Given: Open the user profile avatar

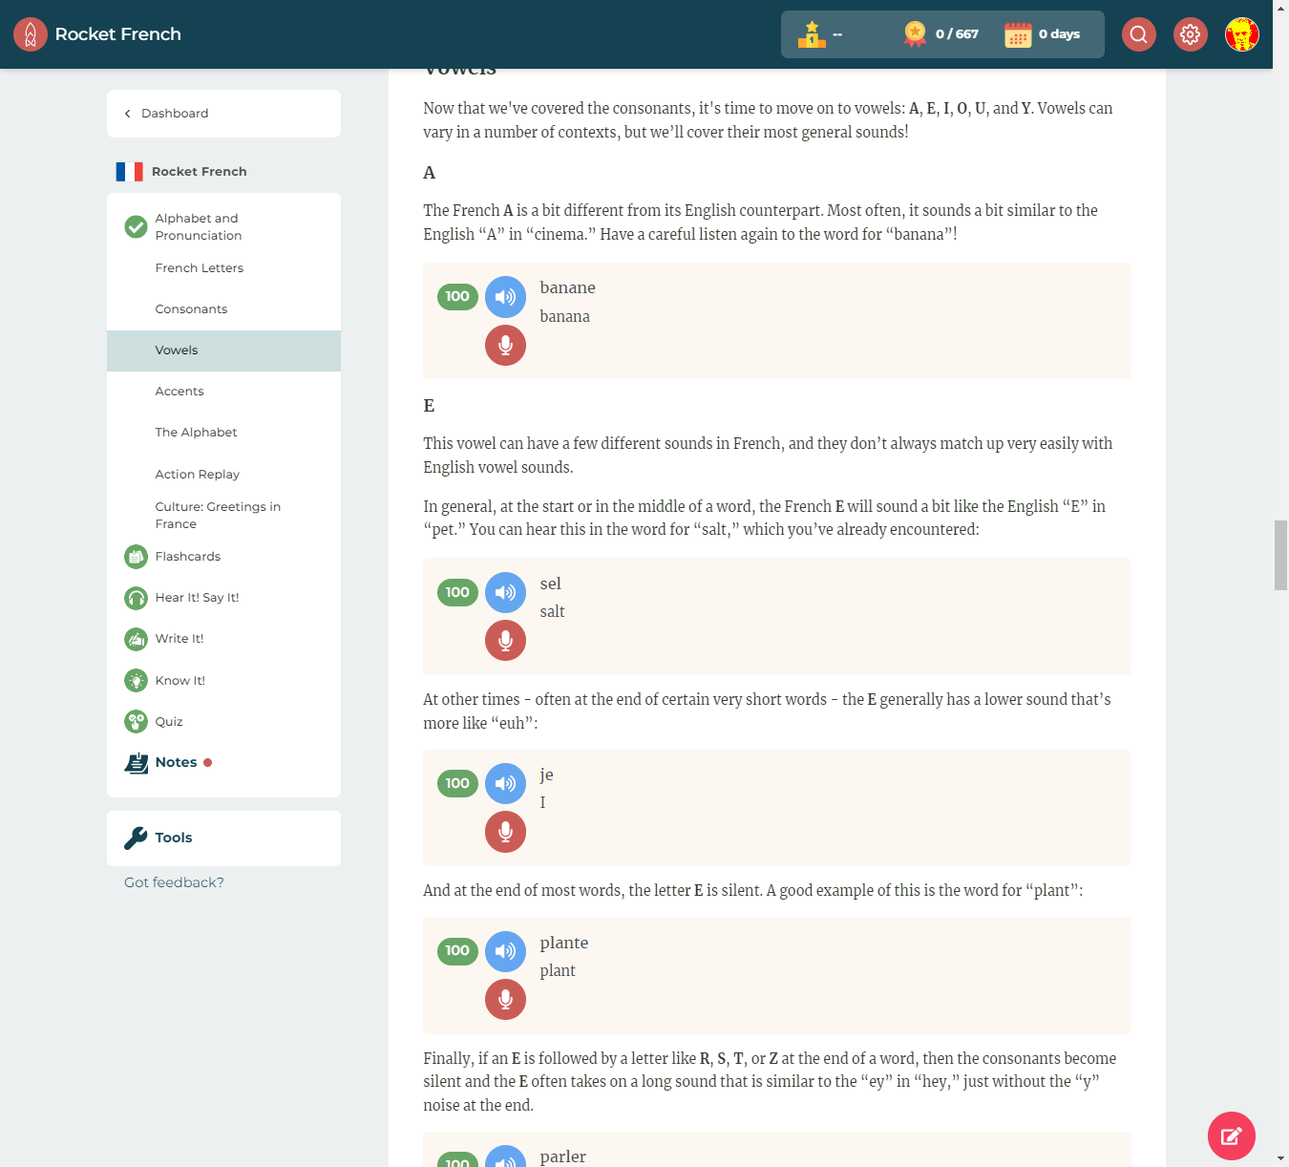Looking at the screenshot, I should (x=1242, y=34).
